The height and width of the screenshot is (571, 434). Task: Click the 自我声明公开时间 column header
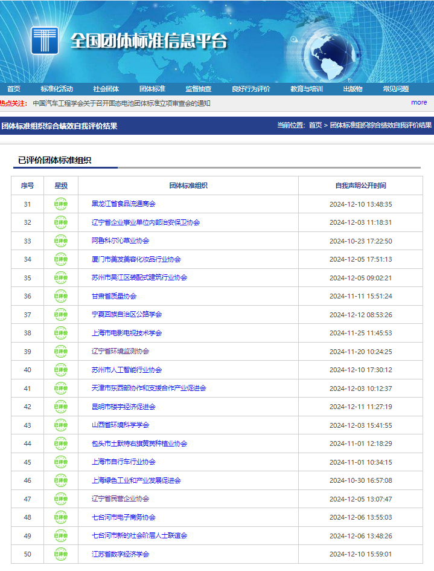[x=360, y=185]
